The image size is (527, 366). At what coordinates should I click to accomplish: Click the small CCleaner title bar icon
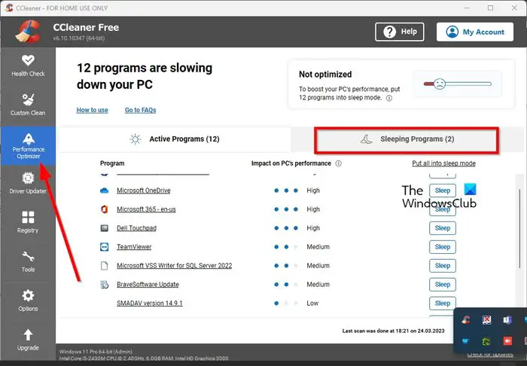point(9,8)
